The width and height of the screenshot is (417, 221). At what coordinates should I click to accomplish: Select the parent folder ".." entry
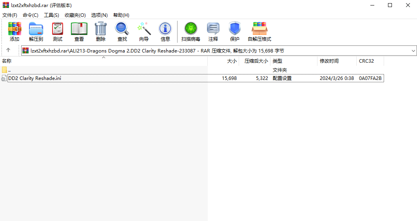(9, 70)
